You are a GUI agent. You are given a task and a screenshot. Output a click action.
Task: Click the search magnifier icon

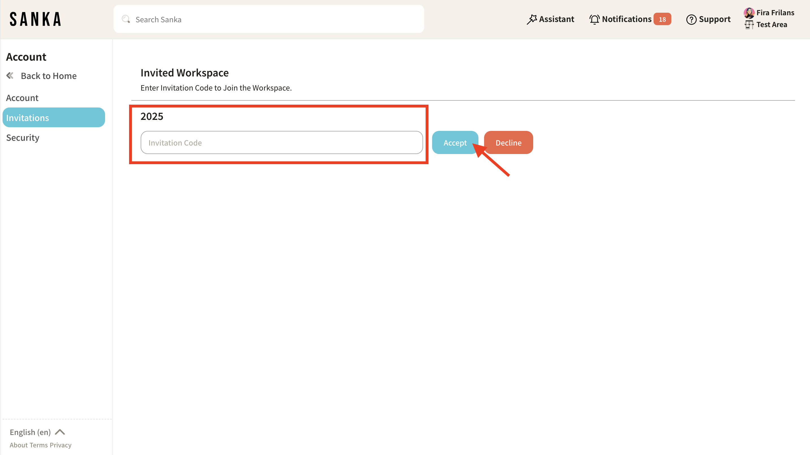coord(126,19)
